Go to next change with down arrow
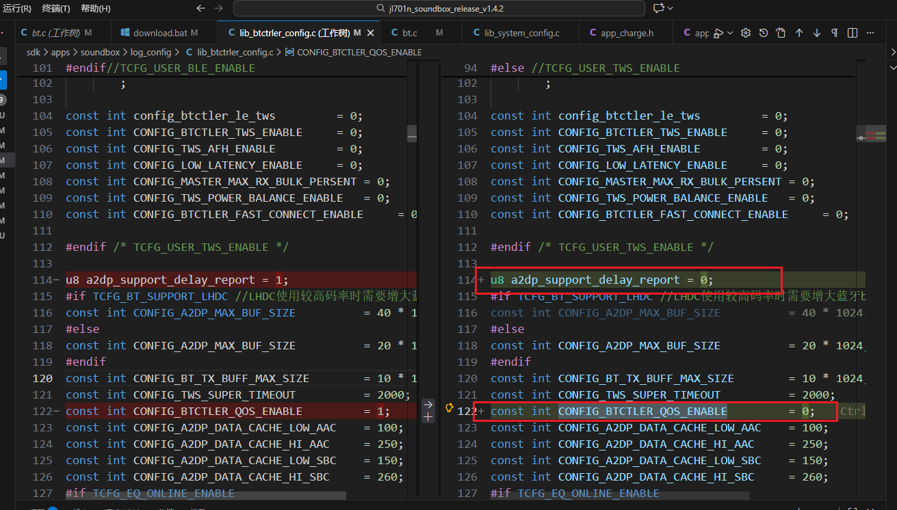Viewport: 897px width, 510px height. pyautogui.click(x=817, y=33)
